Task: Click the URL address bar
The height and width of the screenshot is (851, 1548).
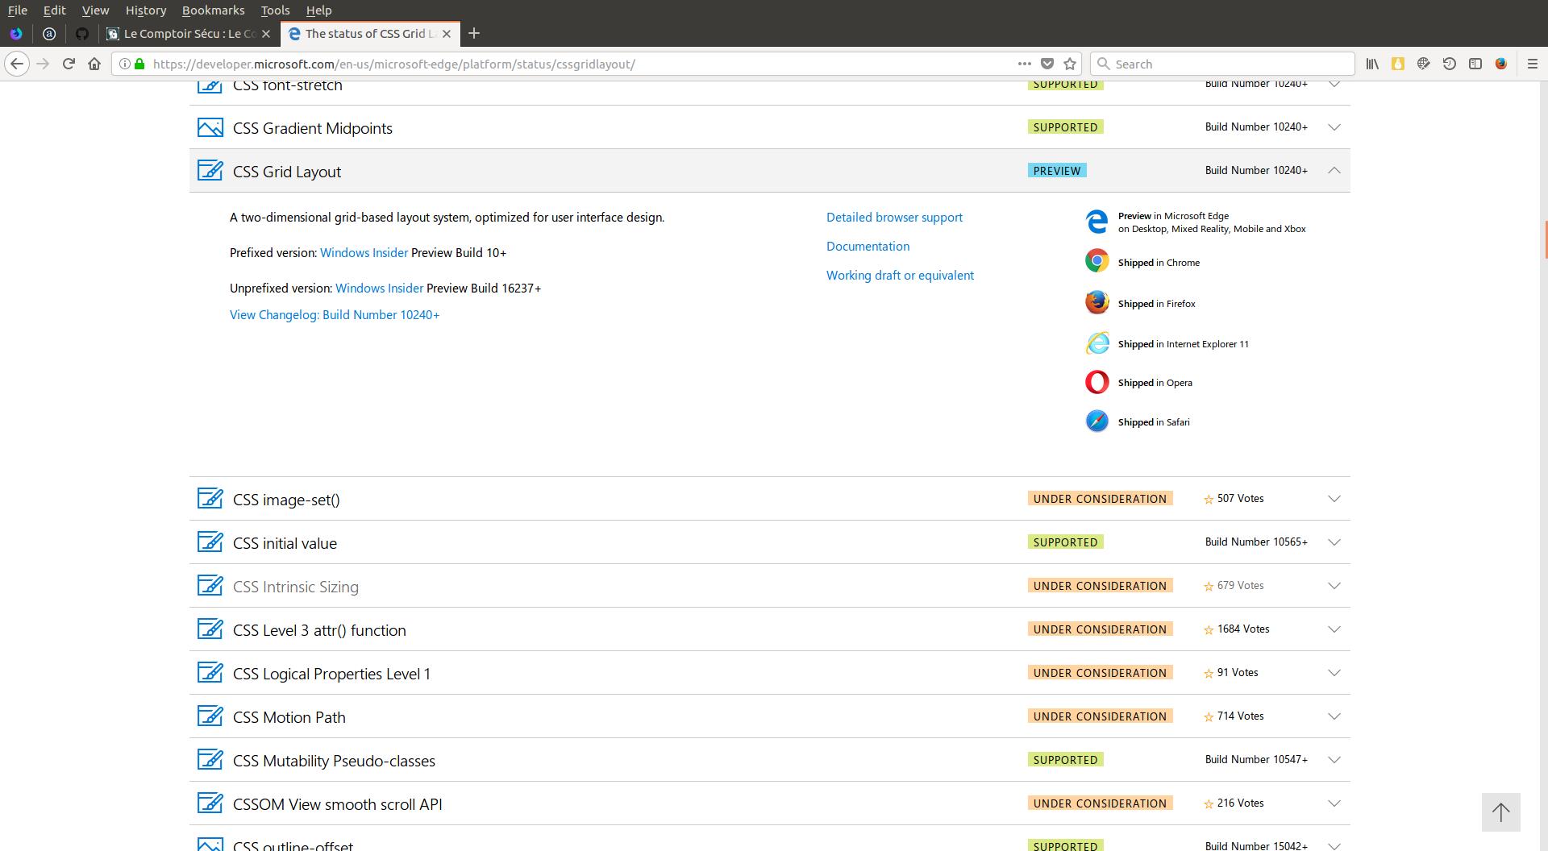Action: pos(580,64)
